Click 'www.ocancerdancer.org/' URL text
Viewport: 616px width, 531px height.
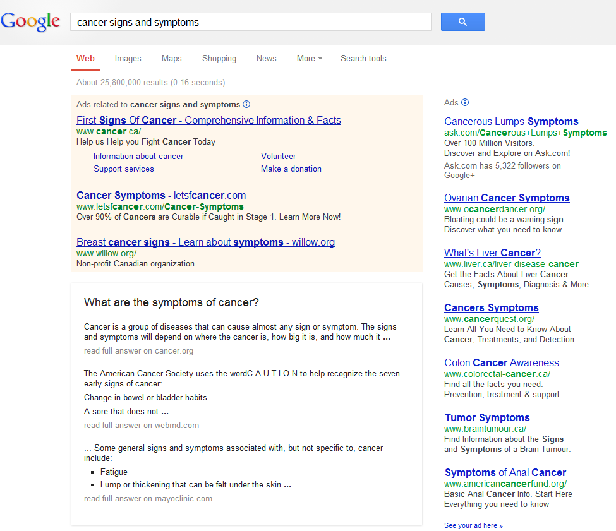[495, 209]
